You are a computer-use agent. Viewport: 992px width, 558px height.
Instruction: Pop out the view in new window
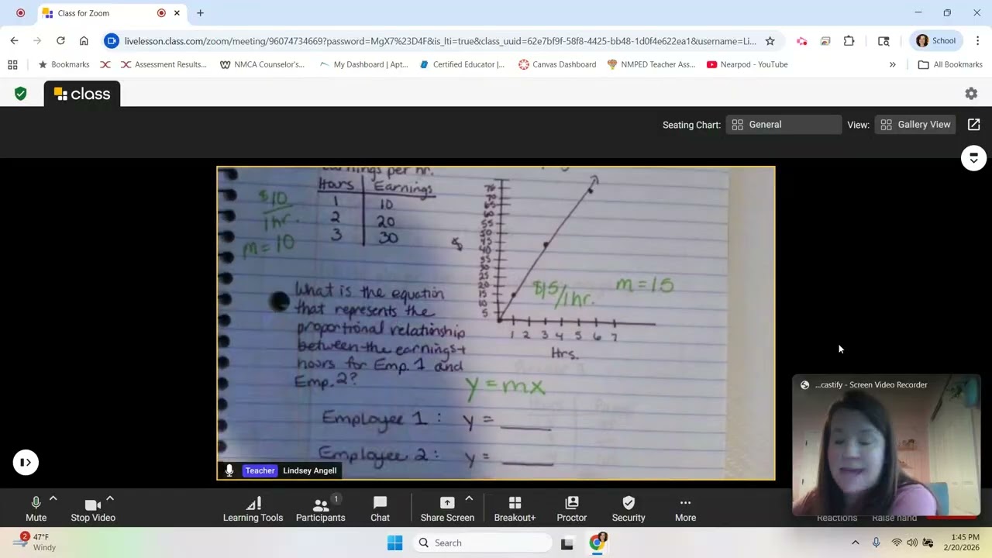coord(974,125)
